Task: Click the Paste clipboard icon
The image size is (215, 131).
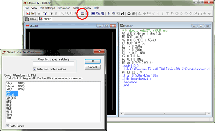Action: tap(118, 13)
